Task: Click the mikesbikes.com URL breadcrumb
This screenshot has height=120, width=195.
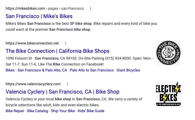Action: (x=45, y=8)
